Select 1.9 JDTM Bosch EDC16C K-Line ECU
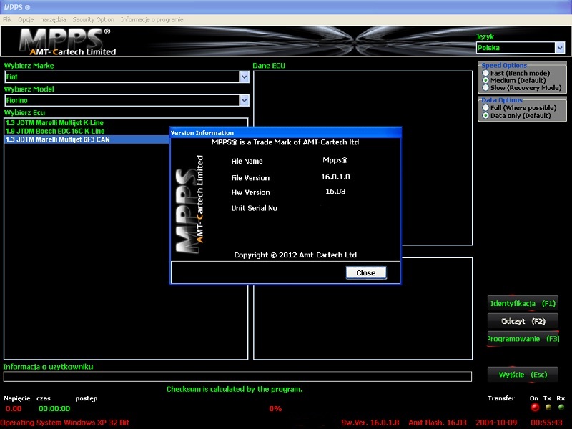572x429 pixels. pyautogui.click(x=55, y=132)
